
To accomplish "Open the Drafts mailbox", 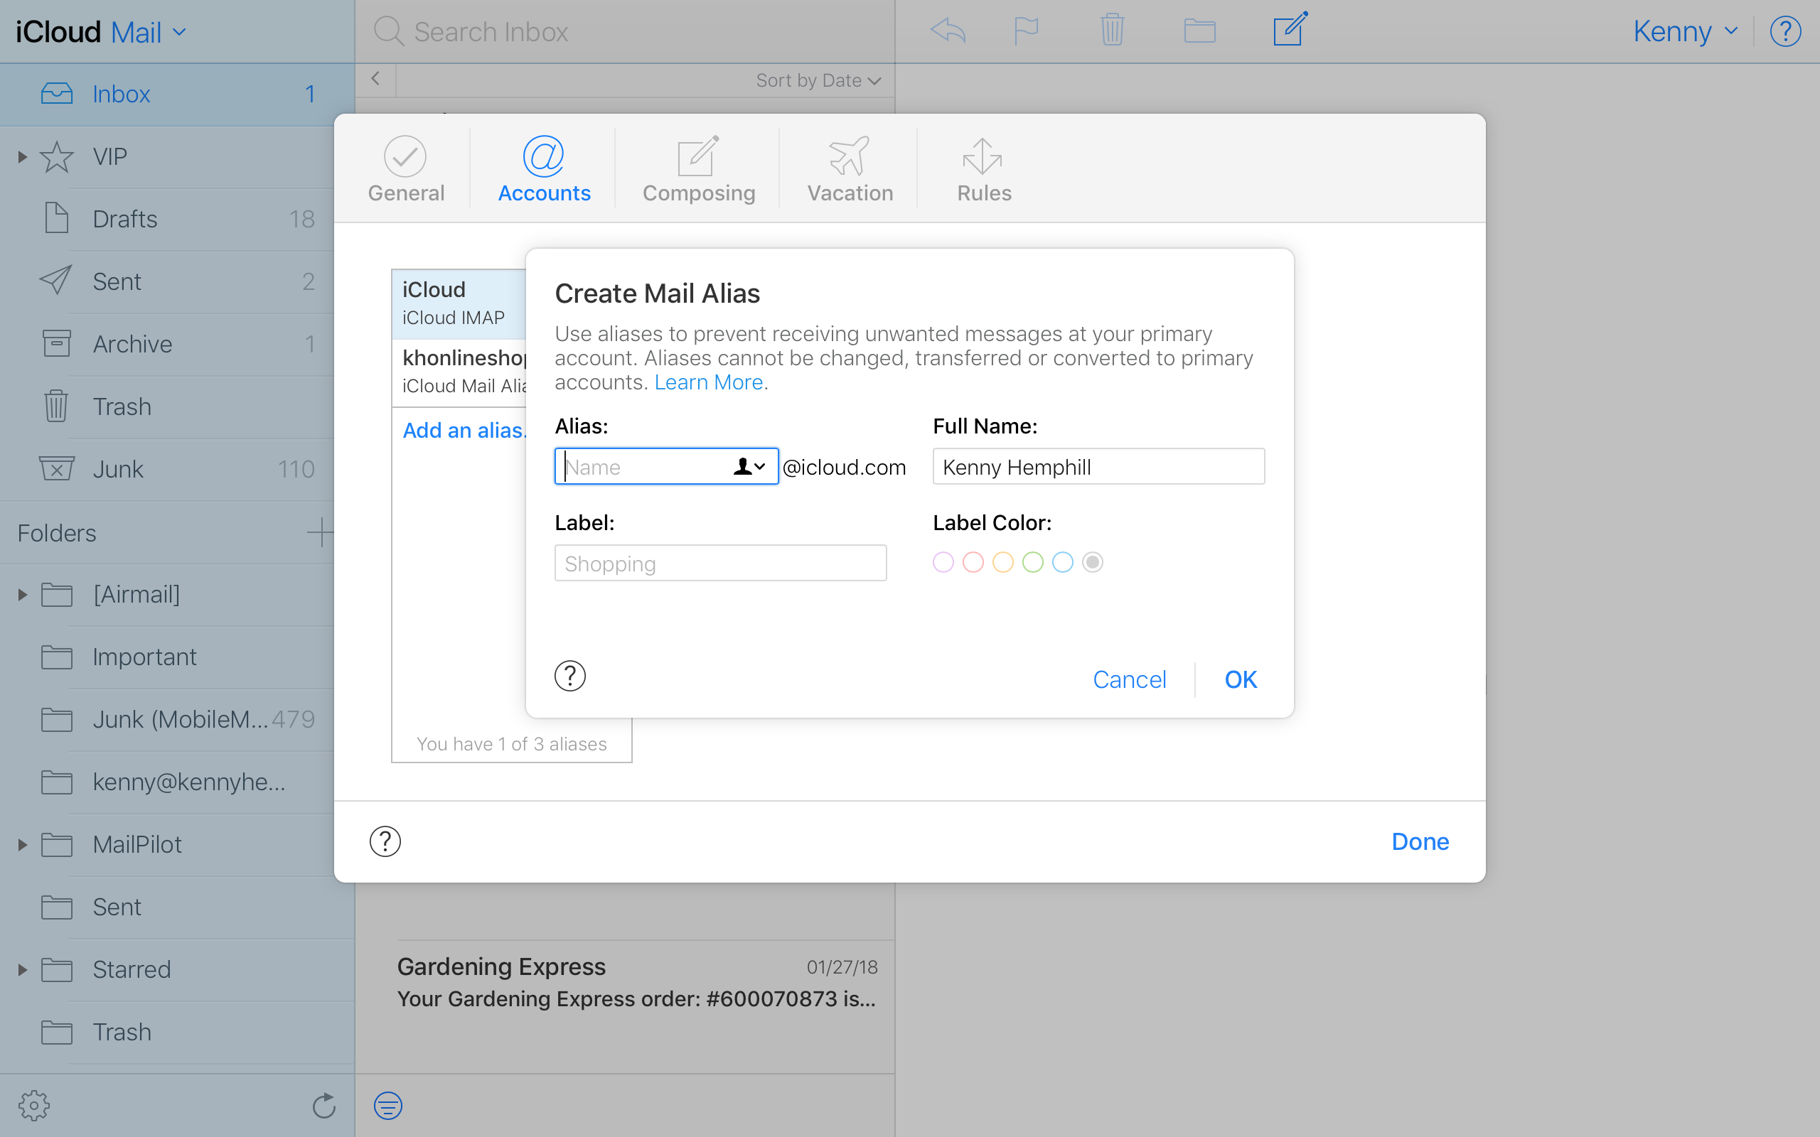I will [178, 219].
